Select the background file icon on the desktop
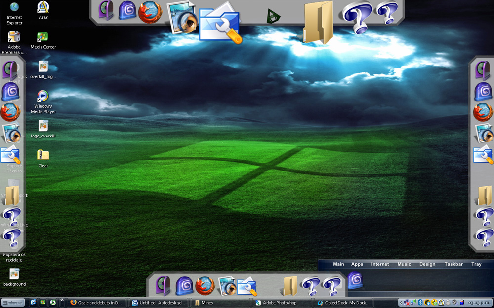The image size is (494, 308). coord(14,277)
